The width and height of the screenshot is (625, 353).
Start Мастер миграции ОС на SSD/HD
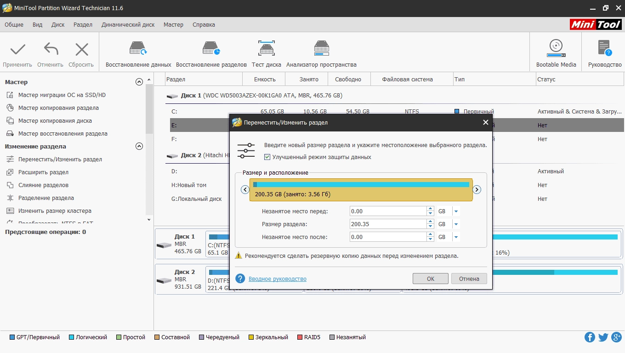62,95
